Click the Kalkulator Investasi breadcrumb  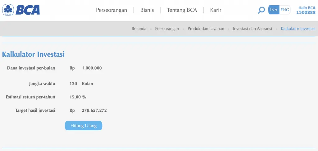coord(298,28)
